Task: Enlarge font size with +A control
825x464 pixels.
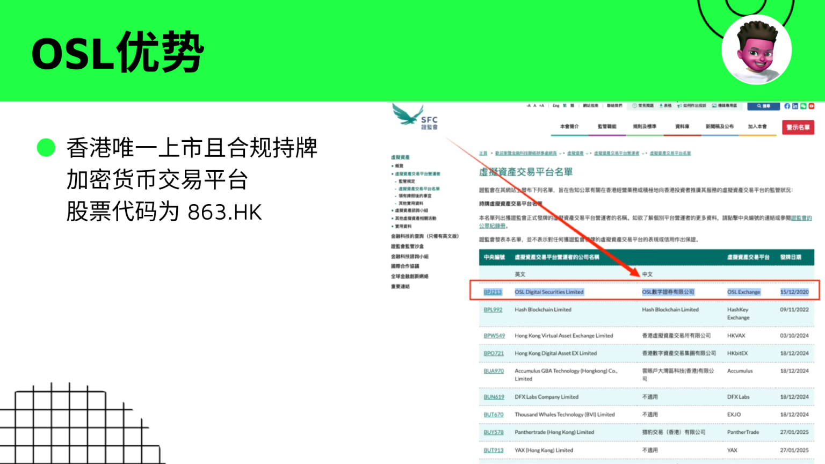Action: (541, 106)
